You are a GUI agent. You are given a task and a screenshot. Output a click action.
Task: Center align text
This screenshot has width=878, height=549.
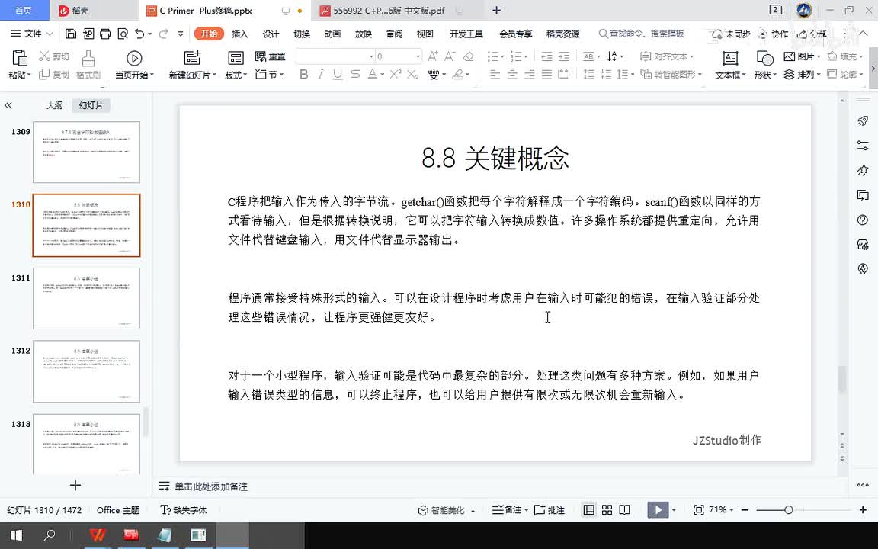(512, 75)
